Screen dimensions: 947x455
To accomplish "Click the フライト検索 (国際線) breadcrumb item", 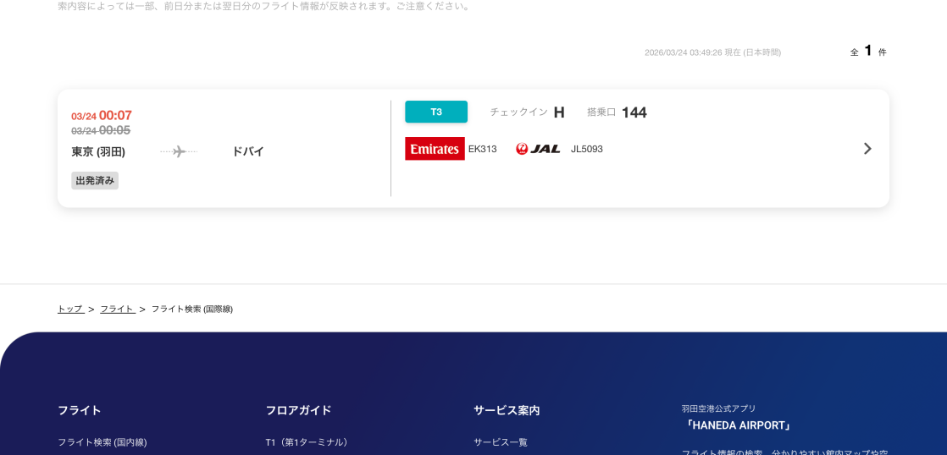I will 192,309.
